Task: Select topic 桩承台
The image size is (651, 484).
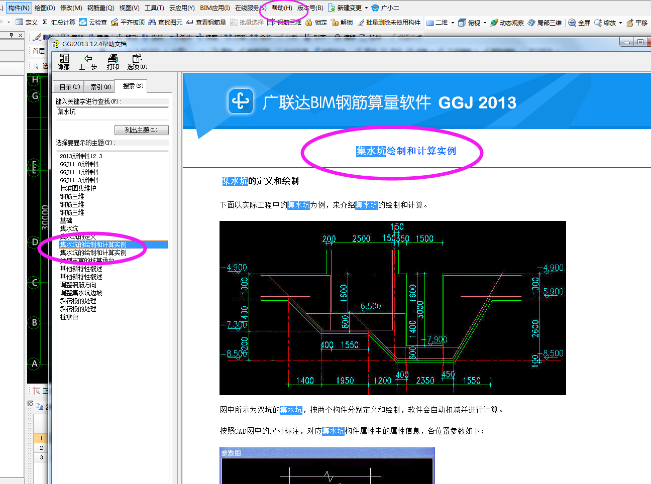Action: click(x=69, y=317)
